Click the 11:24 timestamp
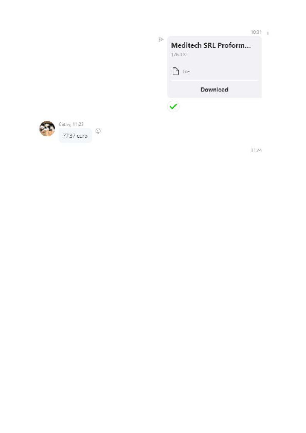This screenshot has height=433, width=306. (x=256, y=150)
